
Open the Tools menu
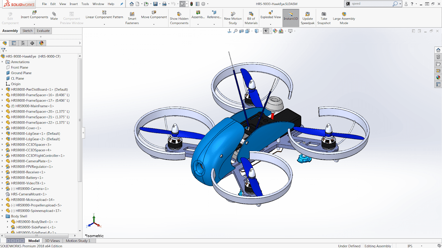(85, 4)
